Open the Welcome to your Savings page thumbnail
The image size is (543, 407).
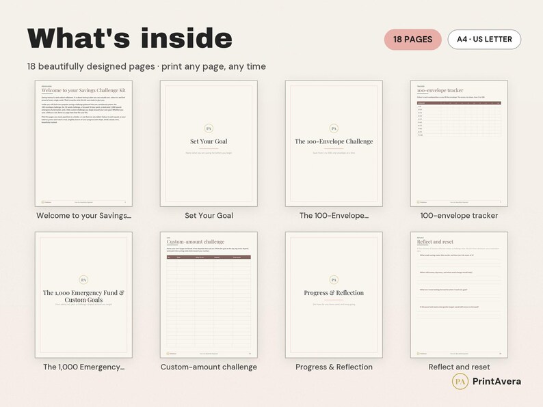pos(83,143)
